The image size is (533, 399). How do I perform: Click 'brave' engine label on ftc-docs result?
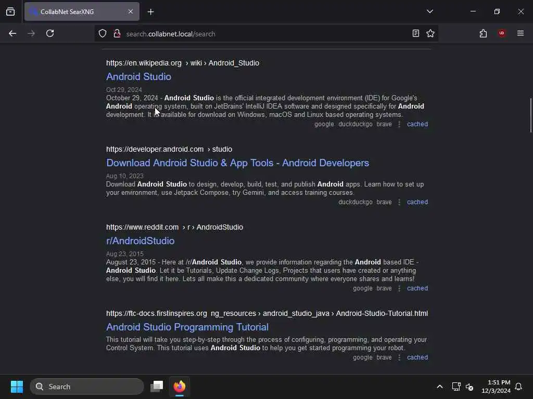pos(384,357)
